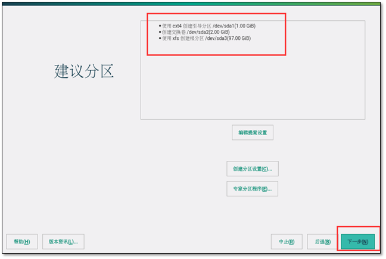Open 版本资讯(L)... release notes
This screenshot has width=386, height=259.
63,242
